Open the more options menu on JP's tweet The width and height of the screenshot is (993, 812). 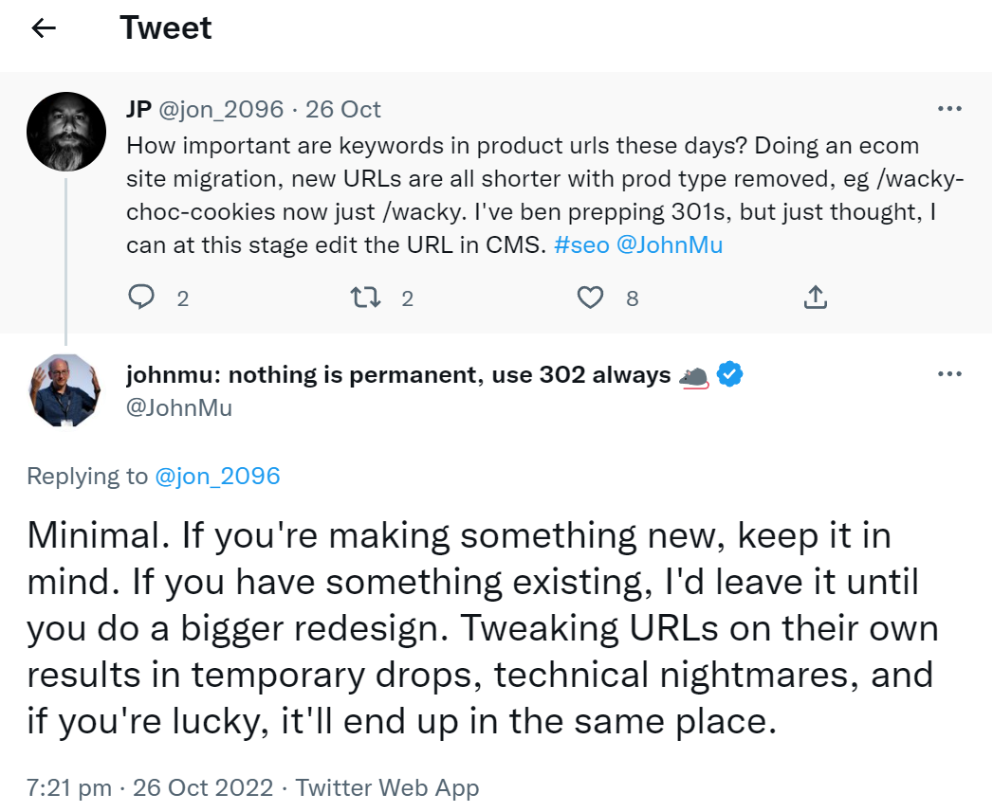point(949,109)
